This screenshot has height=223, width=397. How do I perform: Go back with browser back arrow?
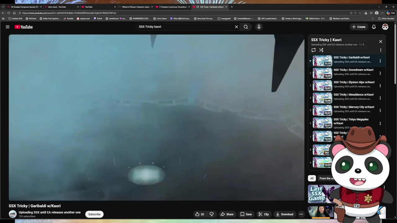[x=3, y=13]
